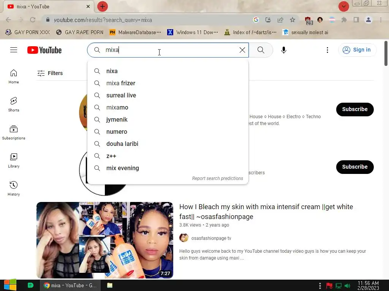This screenshot has width=389, height=291.
Task: Open History in the sidebar
Action: [14, 189]
